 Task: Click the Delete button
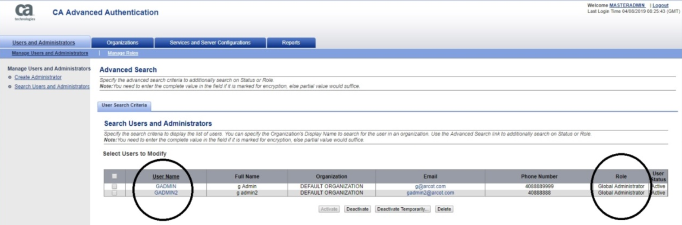pos(444,209)
